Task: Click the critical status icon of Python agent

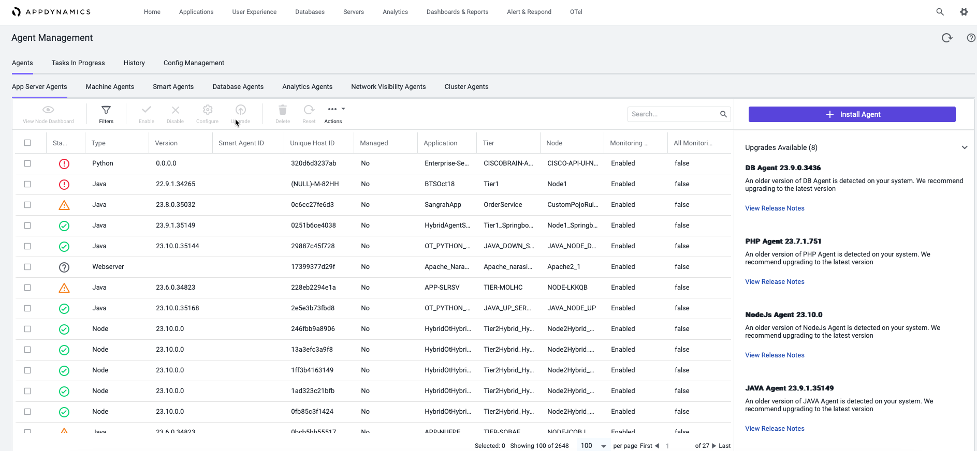Action: click(64, 164)
